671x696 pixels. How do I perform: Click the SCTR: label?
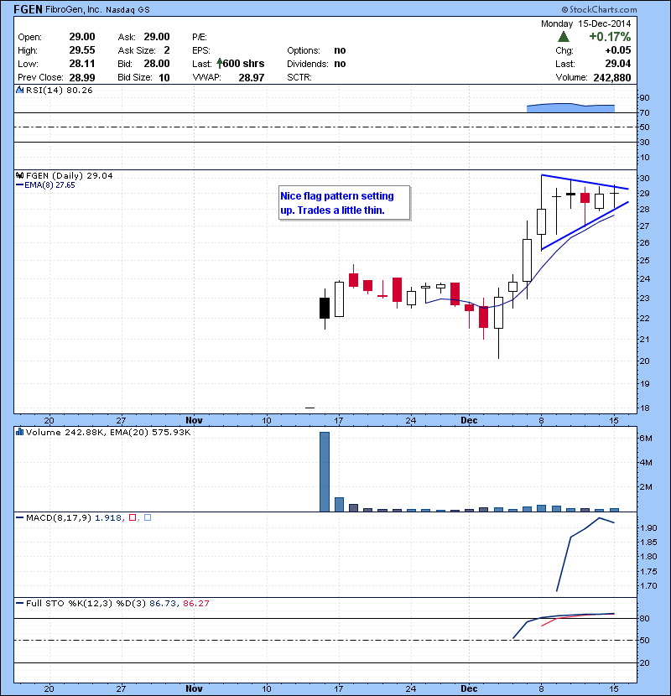(x=299, y=77)
